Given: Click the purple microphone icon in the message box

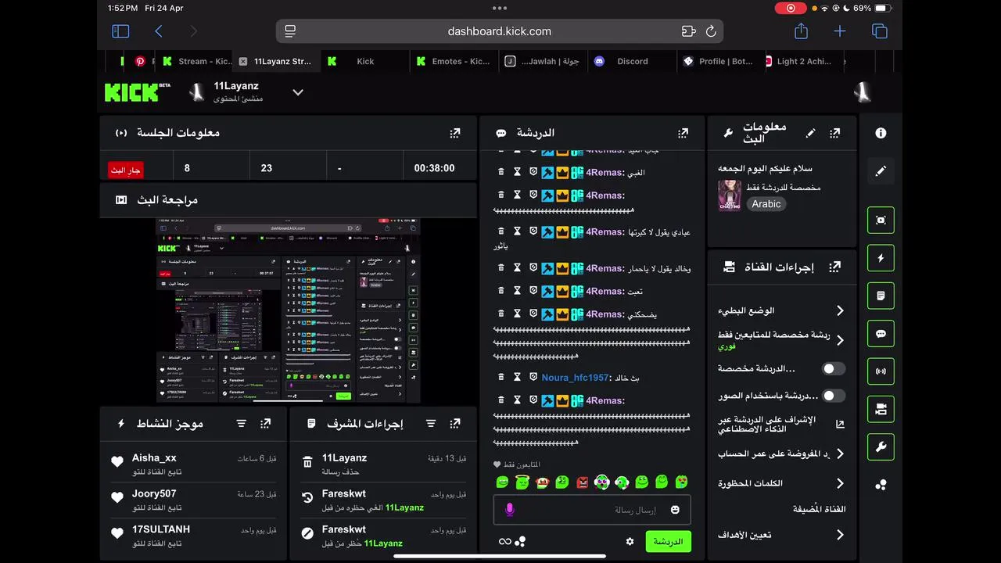Looking at the screenshot, I should click(510, 510).
